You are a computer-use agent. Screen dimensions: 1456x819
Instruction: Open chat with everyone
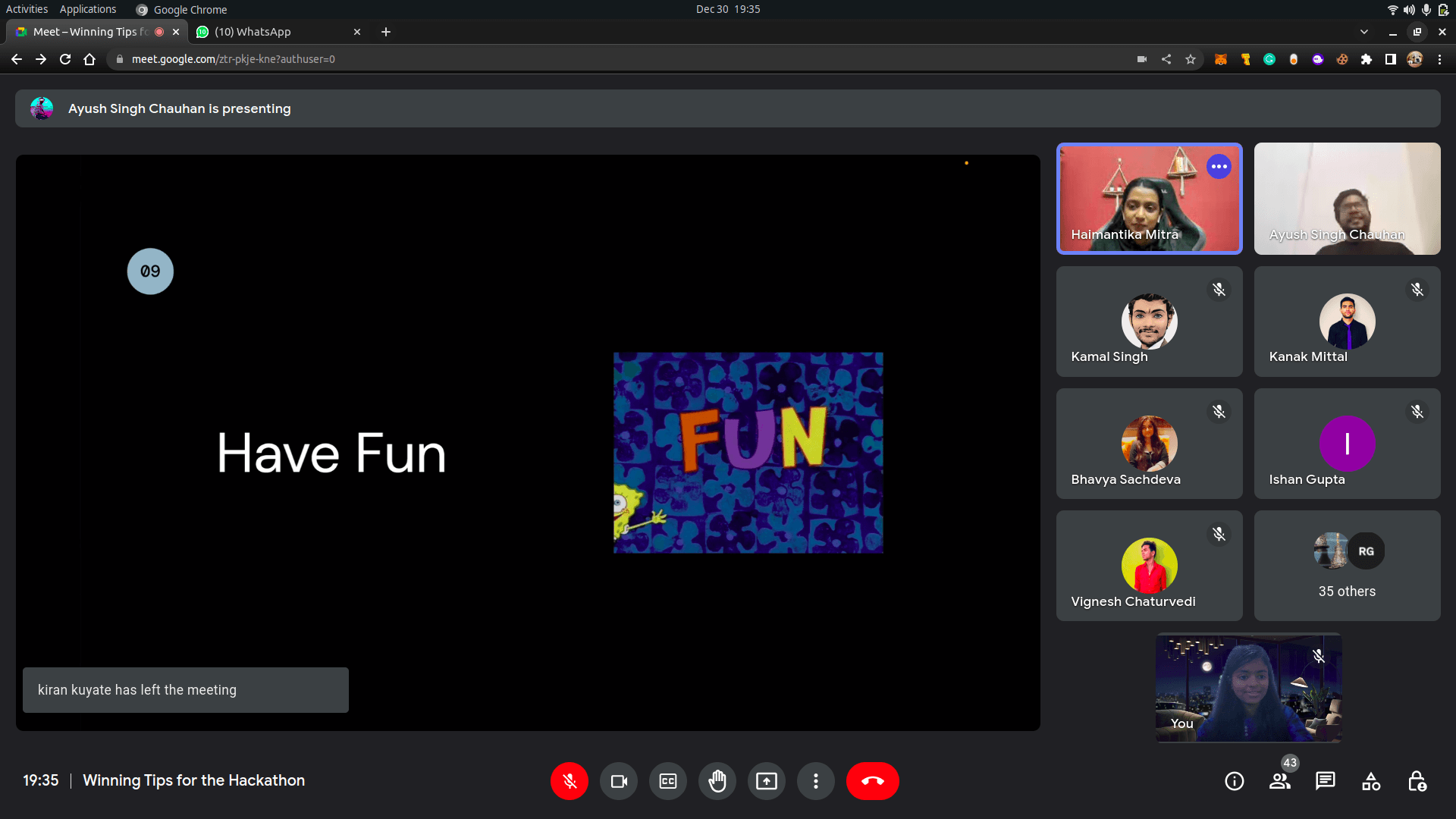[1326, 781]
